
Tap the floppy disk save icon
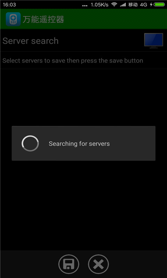point(69,264)
